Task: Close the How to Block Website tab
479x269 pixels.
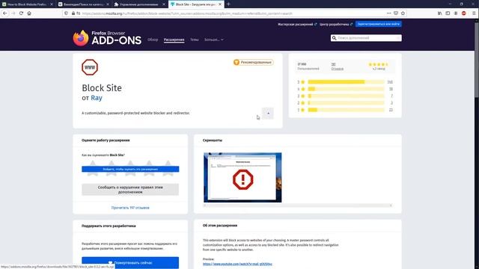Action: pyautogui.click(x=52, y=4)
